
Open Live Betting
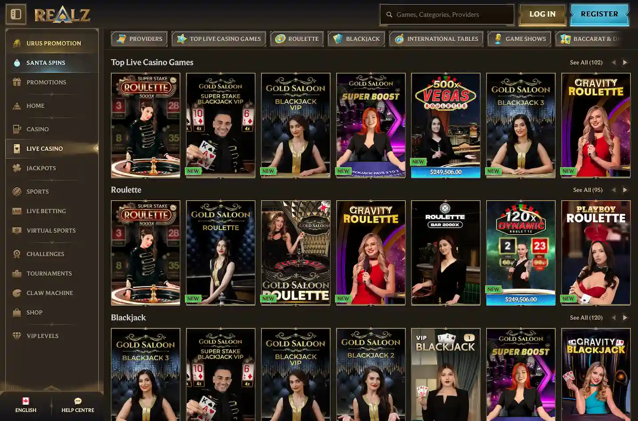[46, 211]
